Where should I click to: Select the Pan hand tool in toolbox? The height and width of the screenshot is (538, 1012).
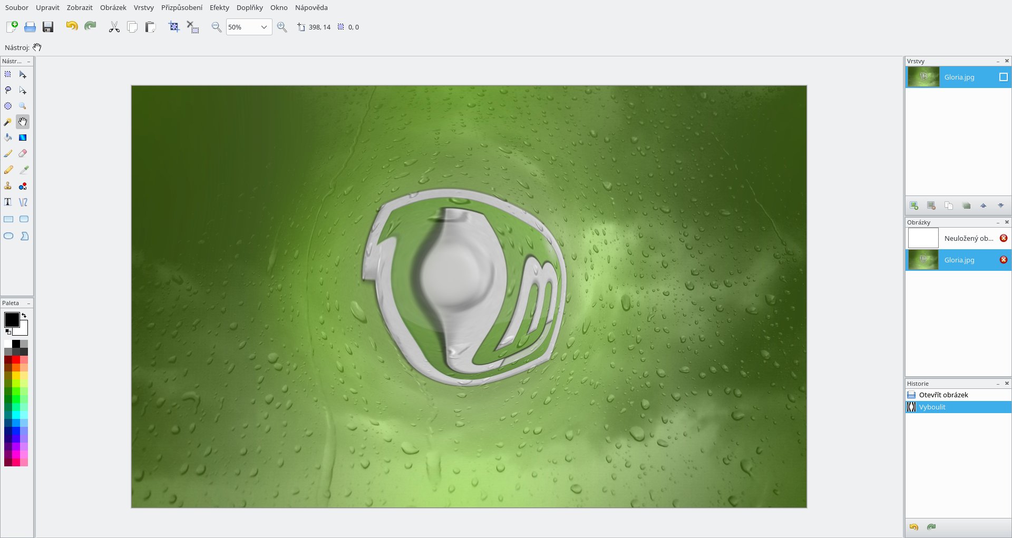point(23,122)
